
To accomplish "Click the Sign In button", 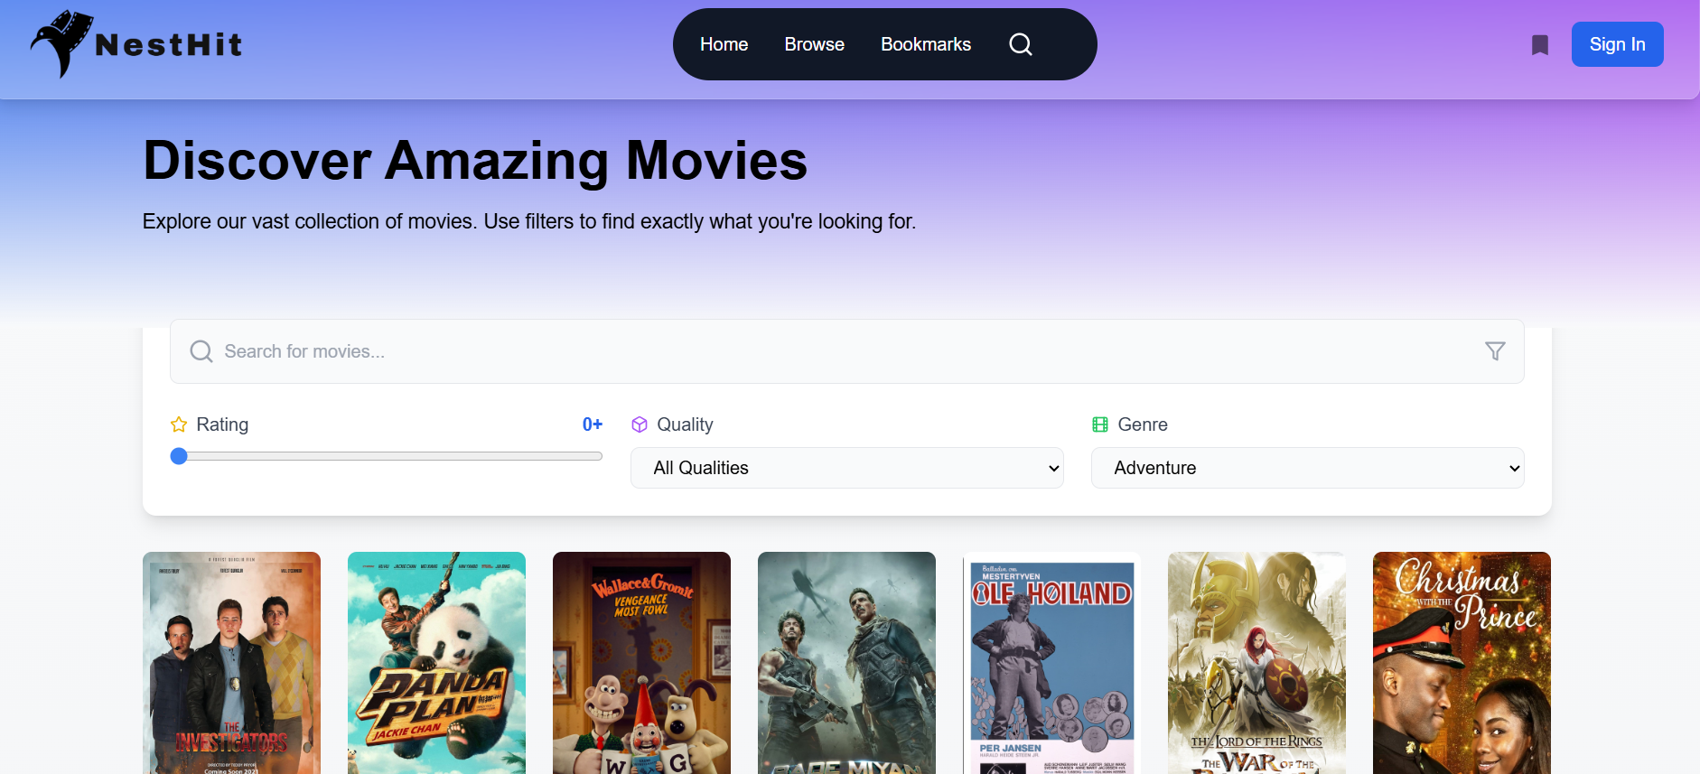I will point(1618,44).
